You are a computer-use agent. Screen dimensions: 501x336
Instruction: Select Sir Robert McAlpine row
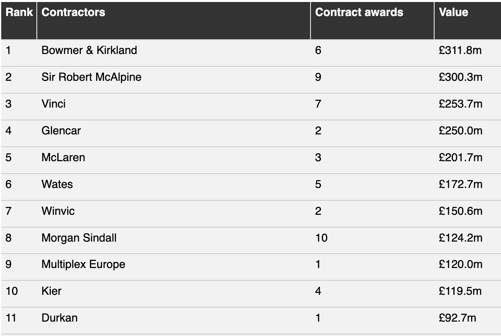coord(250,77)
